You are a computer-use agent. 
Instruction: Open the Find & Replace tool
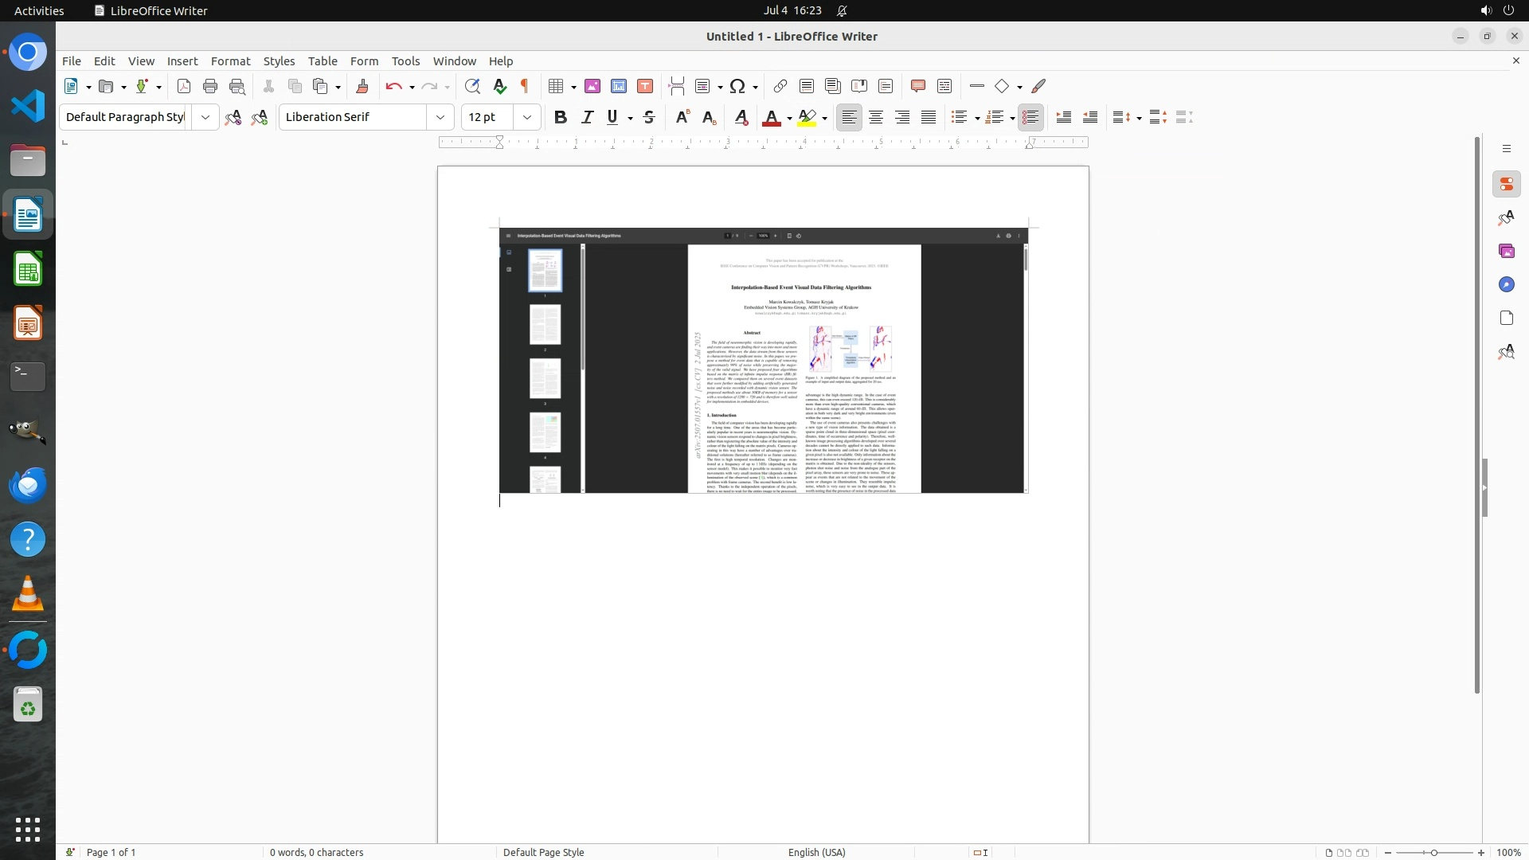click(x=472, y=86)
